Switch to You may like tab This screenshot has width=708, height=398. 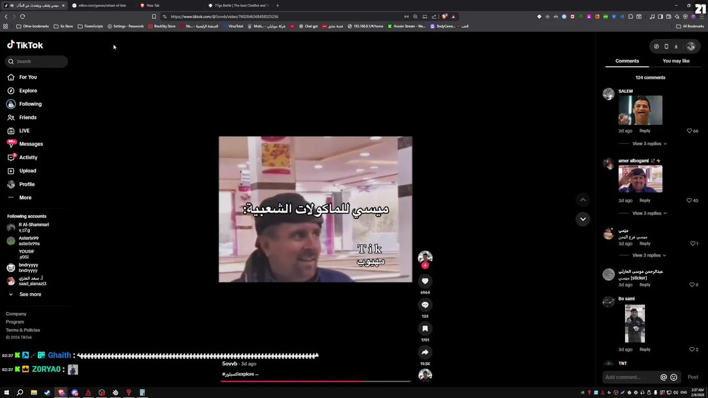676,61
